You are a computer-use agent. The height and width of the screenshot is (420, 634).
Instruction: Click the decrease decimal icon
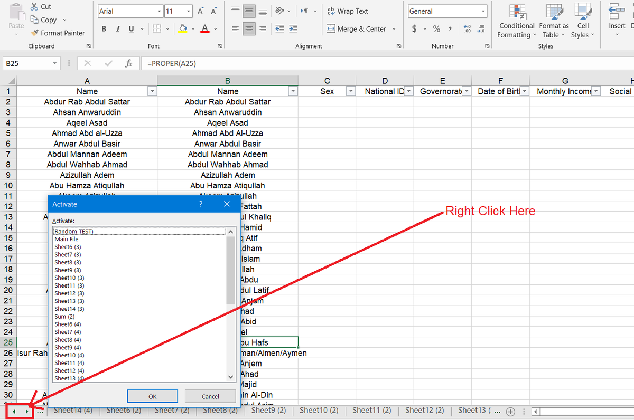click(x=481, y=29)
